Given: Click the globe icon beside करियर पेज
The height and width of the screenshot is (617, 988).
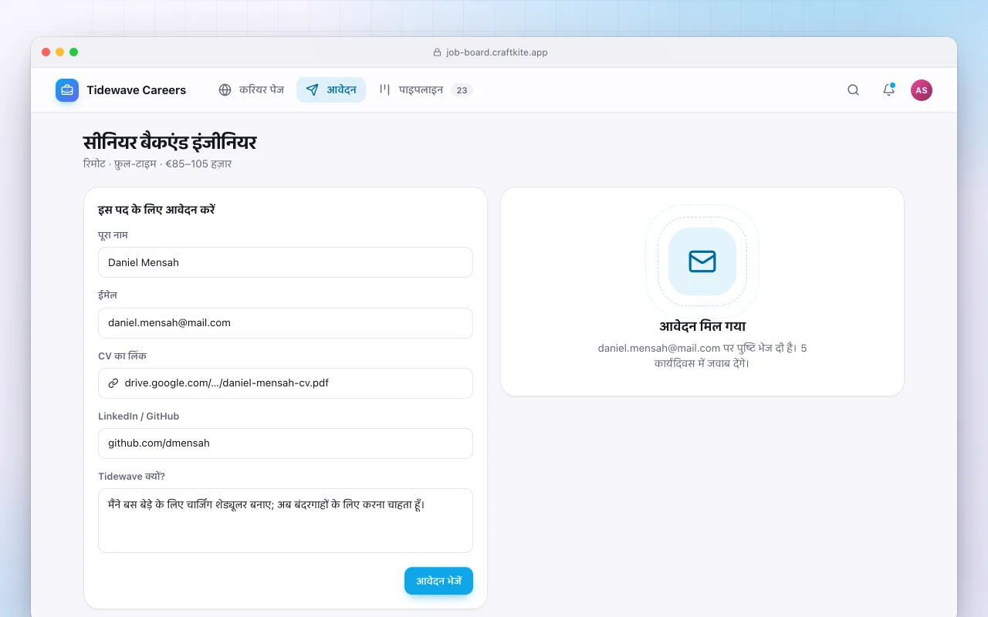Looking at the screenshot, I should coord(225,90).
